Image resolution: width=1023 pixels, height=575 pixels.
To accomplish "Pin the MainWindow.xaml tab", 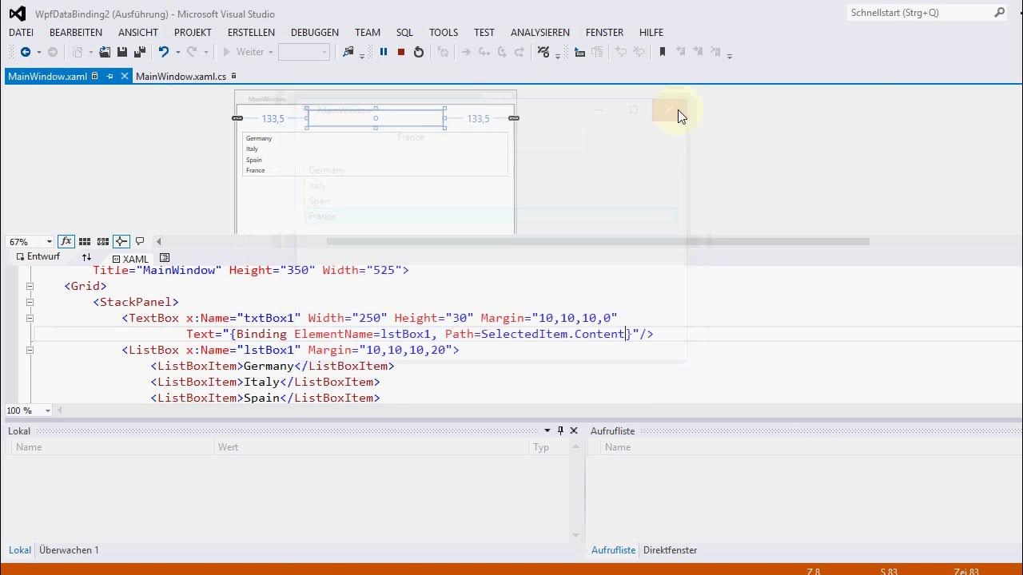I will (x=110, y=77).
